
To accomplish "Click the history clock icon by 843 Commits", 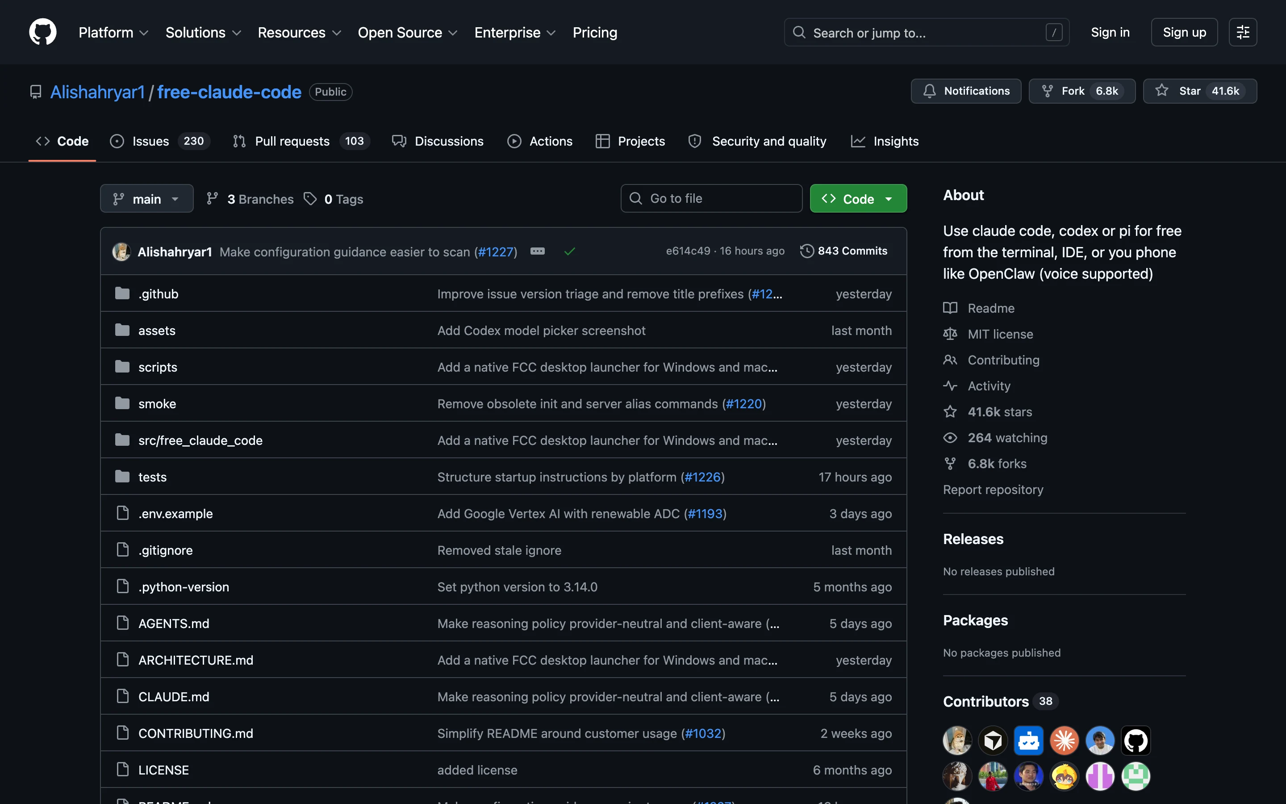I will tap(807, 251).
